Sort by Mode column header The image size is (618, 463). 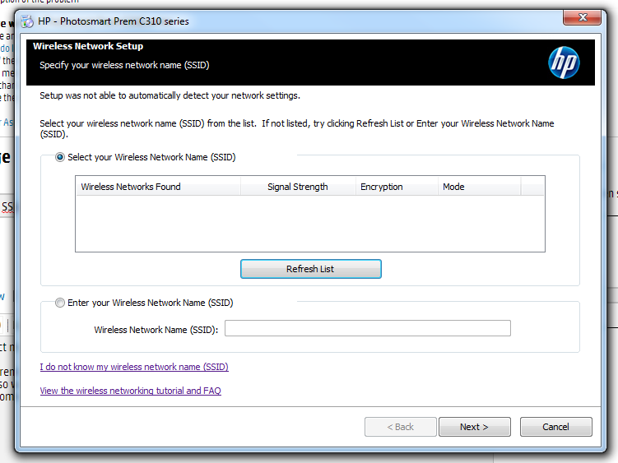click(479, 187)
